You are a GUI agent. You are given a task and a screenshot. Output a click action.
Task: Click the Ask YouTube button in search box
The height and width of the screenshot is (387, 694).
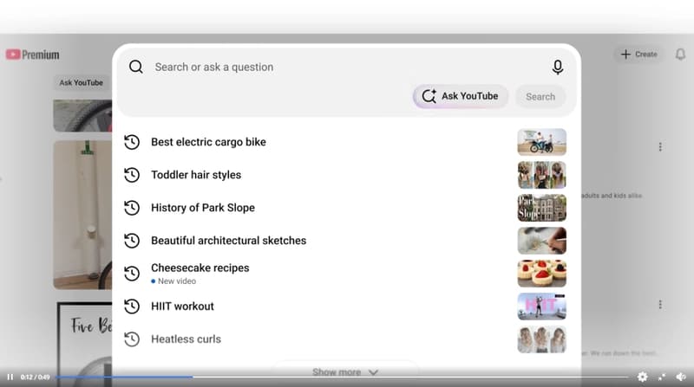(x=461, y=96)
